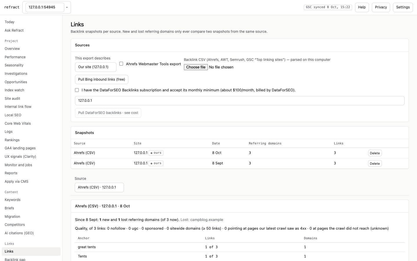Screen dimensions: 417x261
Task: Click the GSC synced 8 Oct, 15:22 status
Action: pyautogui.click(x=328, y=7)
